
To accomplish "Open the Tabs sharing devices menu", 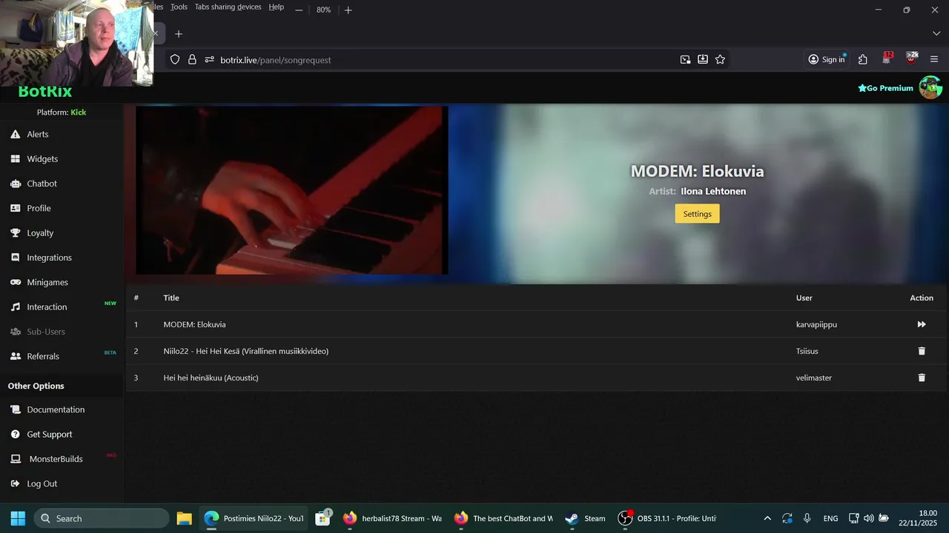I will [x=228, y=7].
